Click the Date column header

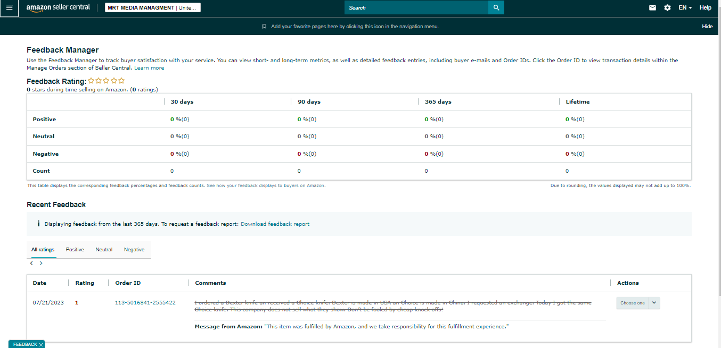point(39,283)
